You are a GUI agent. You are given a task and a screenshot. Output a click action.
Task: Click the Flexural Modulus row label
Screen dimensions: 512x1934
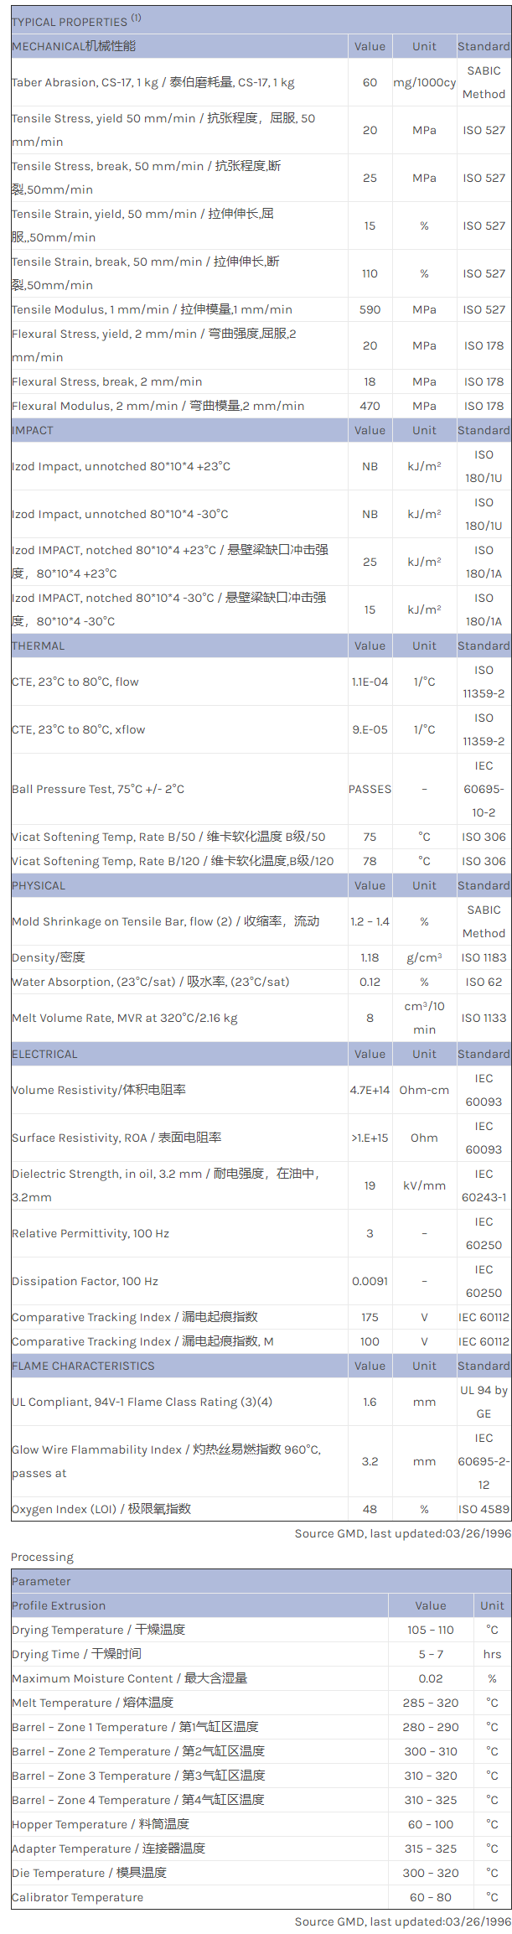(158, 406)
